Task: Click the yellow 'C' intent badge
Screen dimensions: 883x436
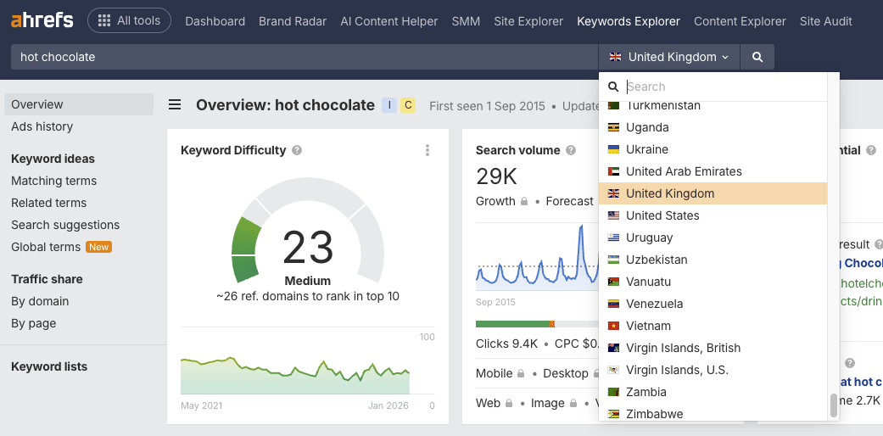Action: (408, 105)
